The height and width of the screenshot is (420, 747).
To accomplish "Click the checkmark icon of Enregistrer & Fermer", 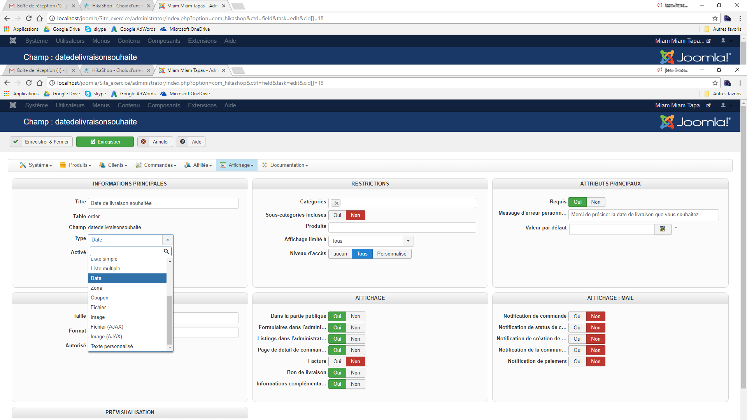I will [x=16, y=142].
